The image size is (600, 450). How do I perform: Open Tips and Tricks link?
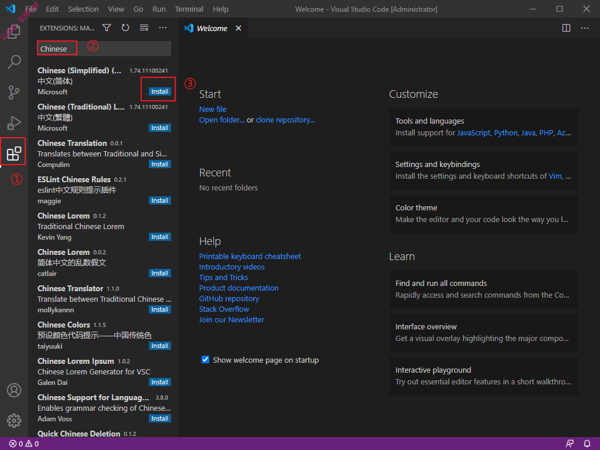(x=223, y=277)
